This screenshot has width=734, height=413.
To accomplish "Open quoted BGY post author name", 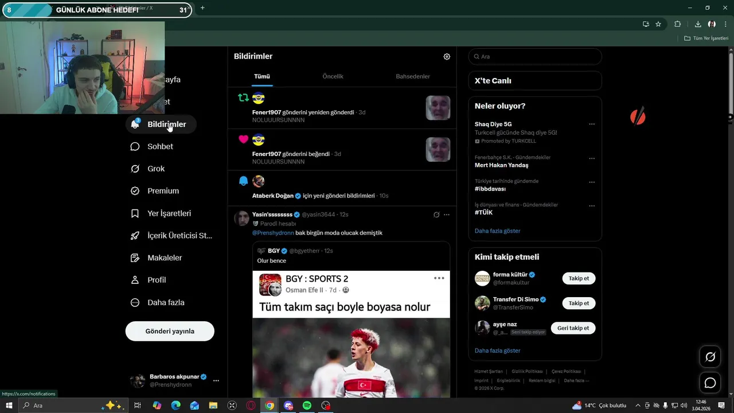I will click(x=274, y=251).
